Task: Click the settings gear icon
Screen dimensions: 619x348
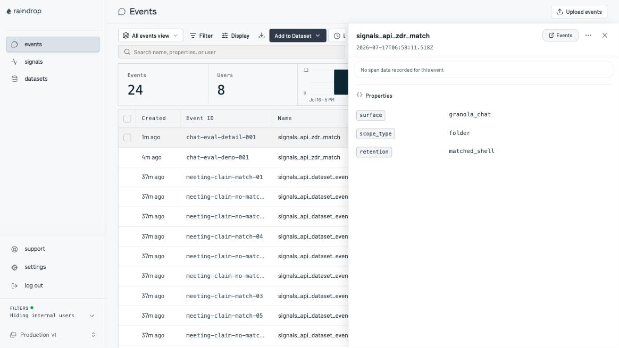Action: (14, 268)
